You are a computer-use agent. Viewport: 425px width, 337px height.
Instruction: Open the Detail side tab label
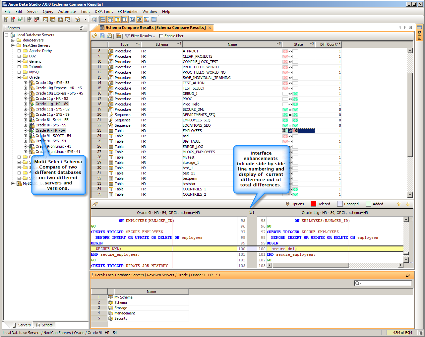coord(419,35)
